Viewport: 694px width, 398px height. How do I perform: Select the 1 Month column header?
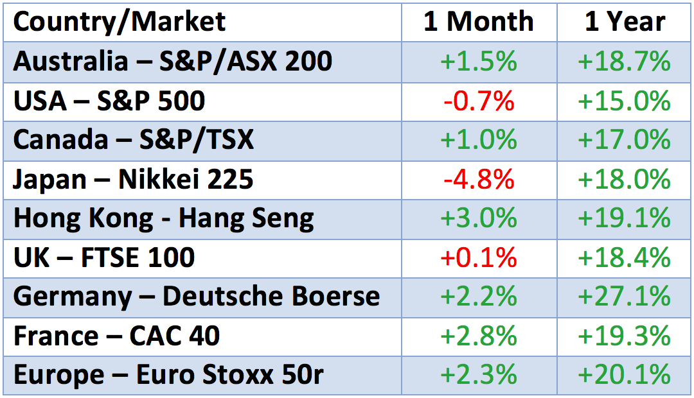479,22
